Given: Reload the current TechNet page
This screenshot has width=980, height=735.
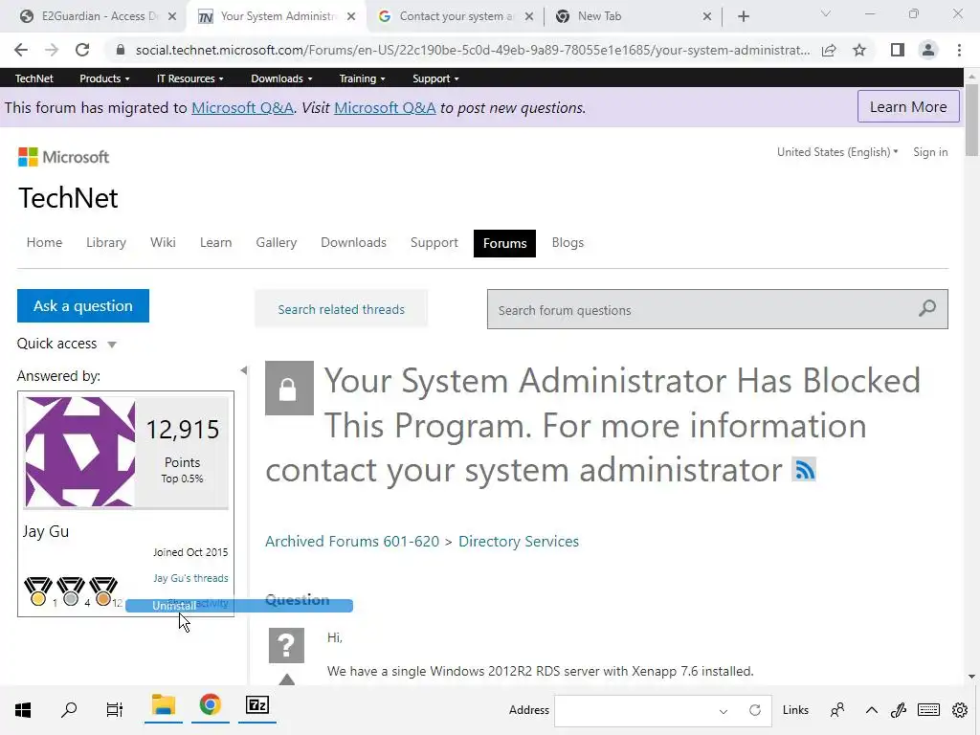Looking at the screenshot, I should pyautogui.click(x=82, y=50).
